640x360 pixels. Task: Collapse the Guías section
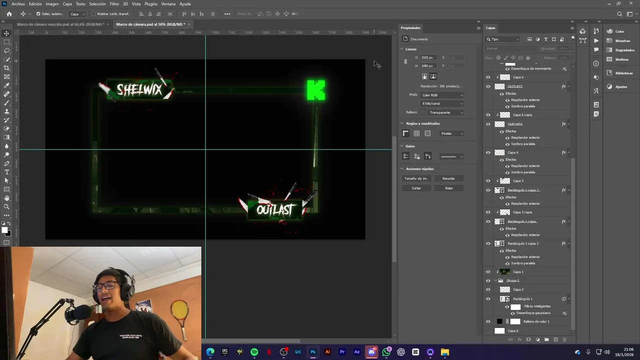tap(401, 146)
